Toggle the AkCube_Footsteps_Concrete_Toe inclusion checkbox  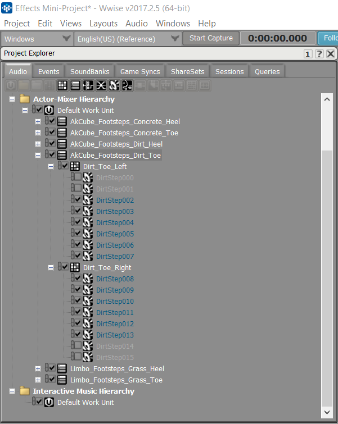tap(52, 131)
